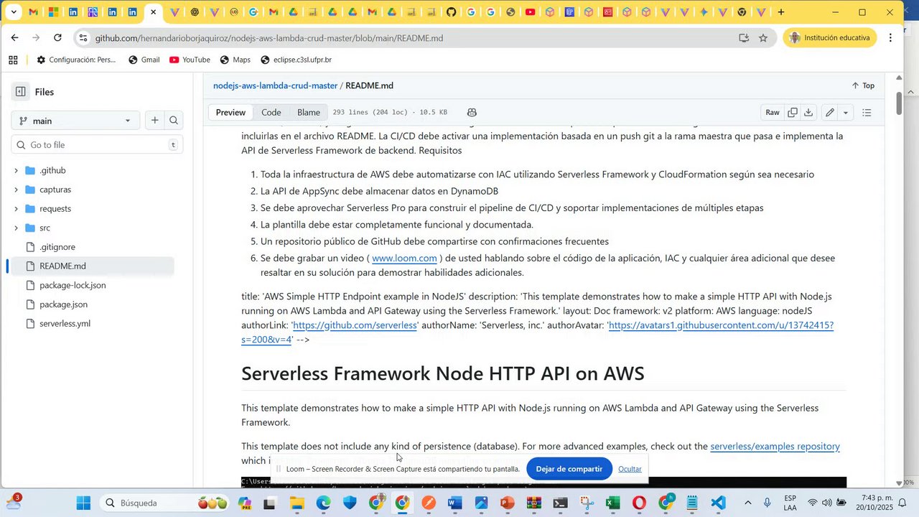Open the file search magnifier icon
Screen dimensions: 919x517
click(x=173, y=121)
